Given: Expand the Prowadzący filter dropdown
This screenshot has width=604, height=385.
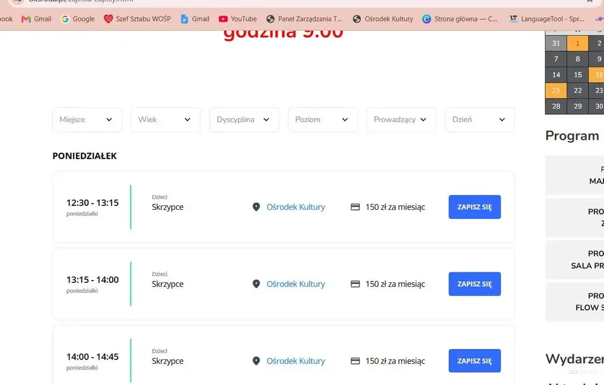Looking at the screenshot, I should tap(402, 119).
